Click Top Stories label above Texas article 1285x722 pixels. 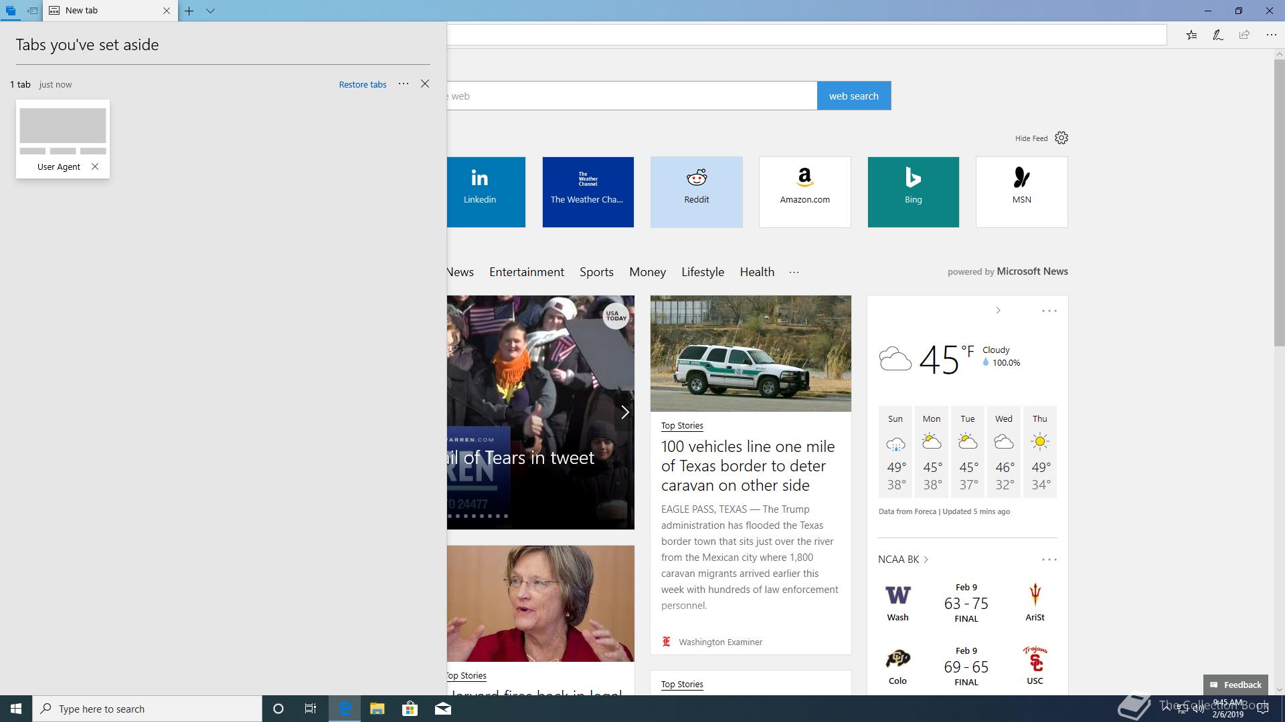pos(682,425)
